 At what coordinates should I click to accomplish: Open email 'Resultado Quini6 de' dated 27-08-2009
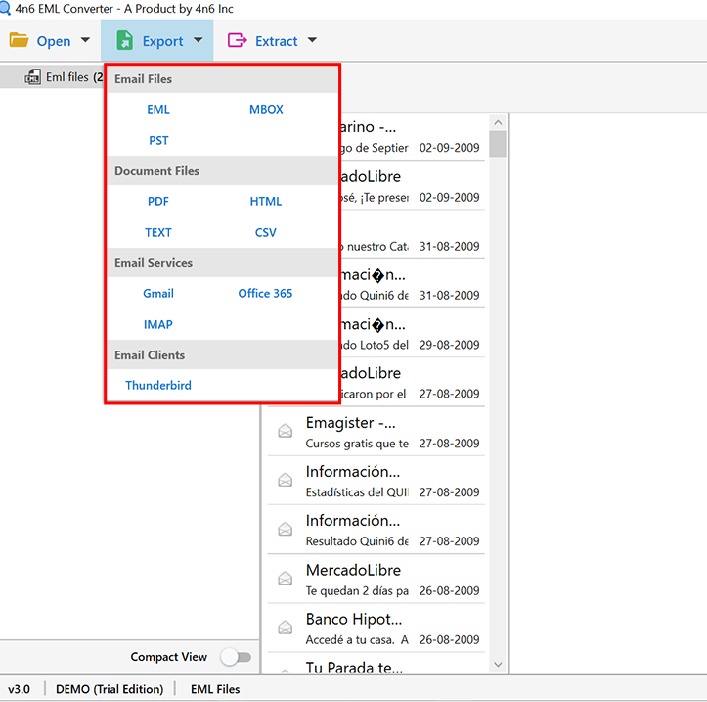click(x=376, y=530)
